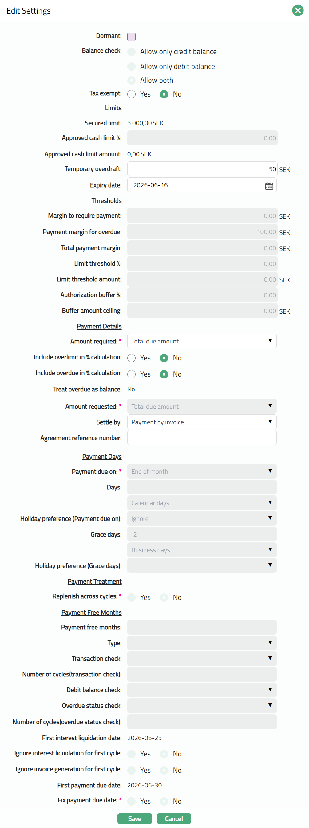The width and height of the screenshot is (309, 828).
Task: Expand the Payment due on dropdown
Action: [x=202, y=472]
